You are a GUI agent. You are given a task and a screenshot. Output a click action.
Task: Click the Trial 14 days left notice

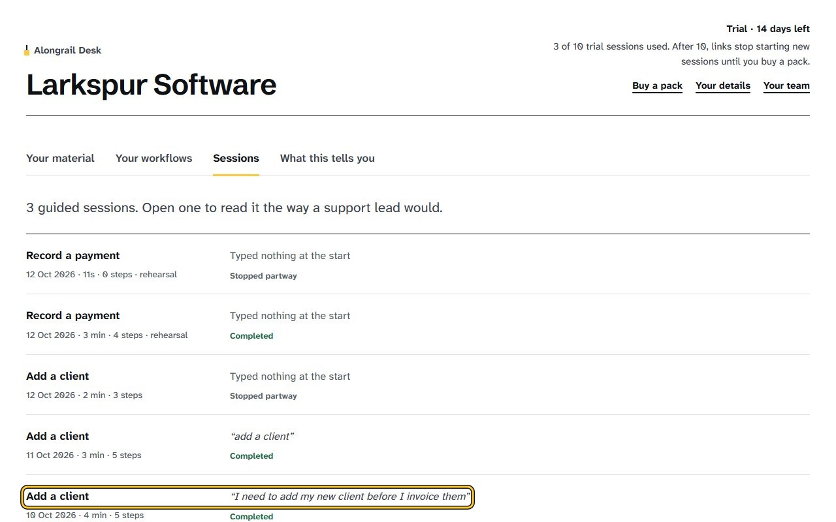coord(768,29)
